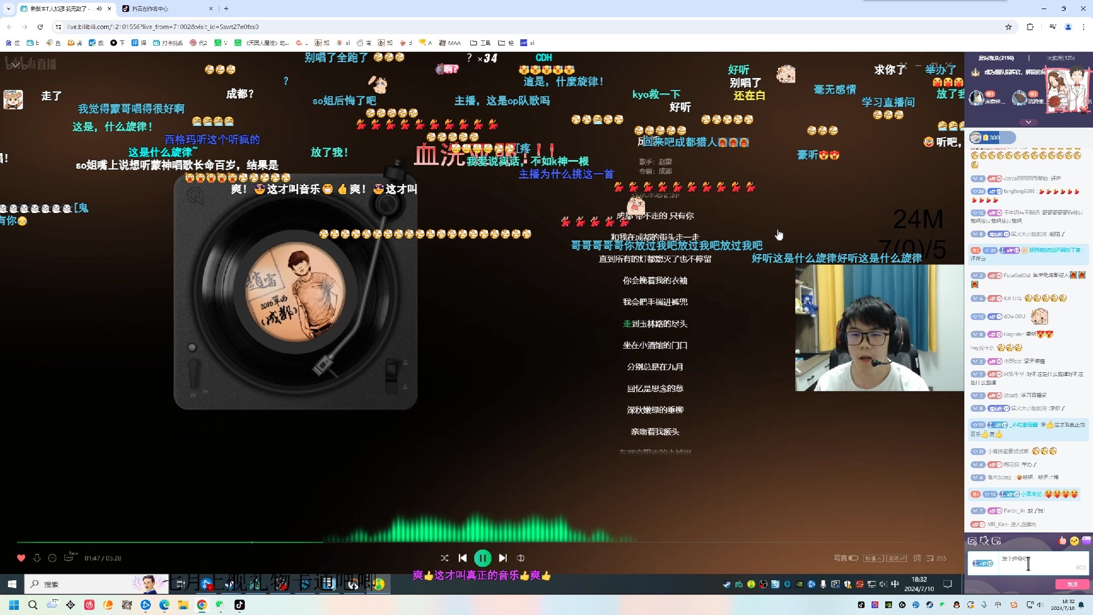This screenshot has height=615, width=1093.
Task: Like the song with the red heart
Action: tap(21, 558)
